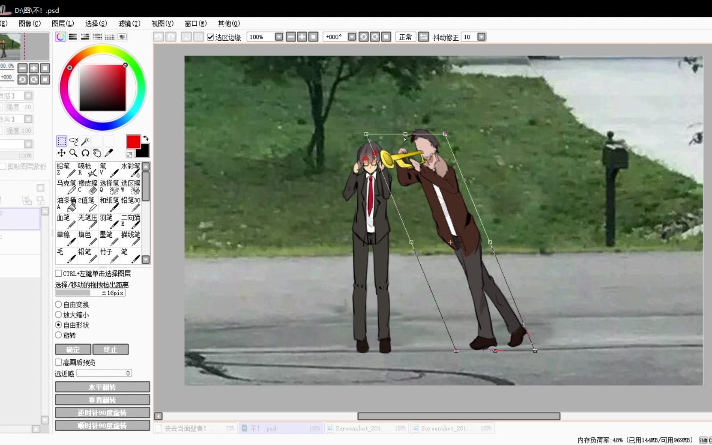Select the 旋转 radio option
The image size is (712, 445).
[x=58, y=335]
